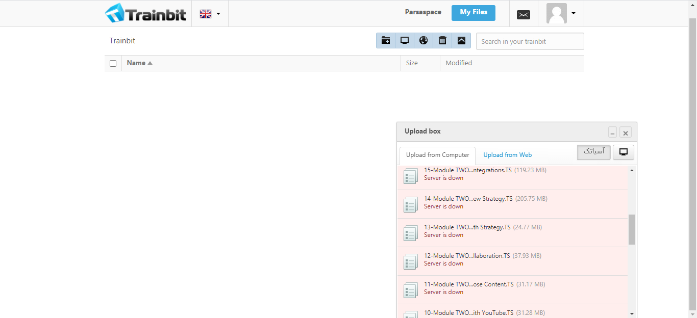This screenshot has width=697, height=318.
Task: Click file icon of 15-Module TWO upload
Action: (410, 176)
